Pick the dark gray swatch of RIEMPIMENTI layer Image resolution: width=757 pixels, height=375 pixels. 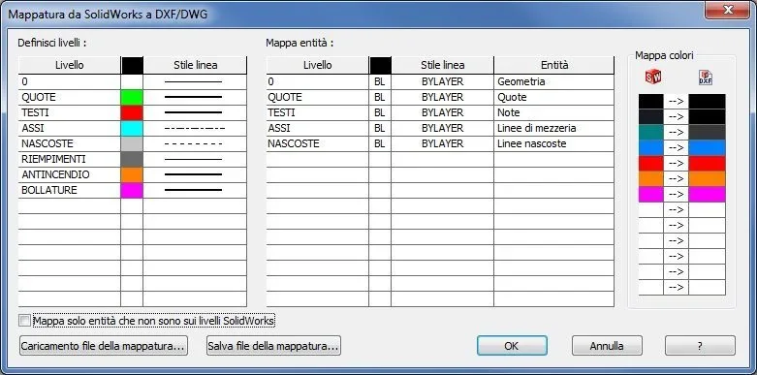[132, 159]
